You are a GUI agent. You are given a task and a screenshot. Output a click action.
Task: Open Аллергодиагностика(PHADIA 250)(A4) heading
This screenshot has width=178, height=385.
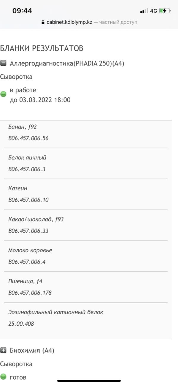coord(67,63)
